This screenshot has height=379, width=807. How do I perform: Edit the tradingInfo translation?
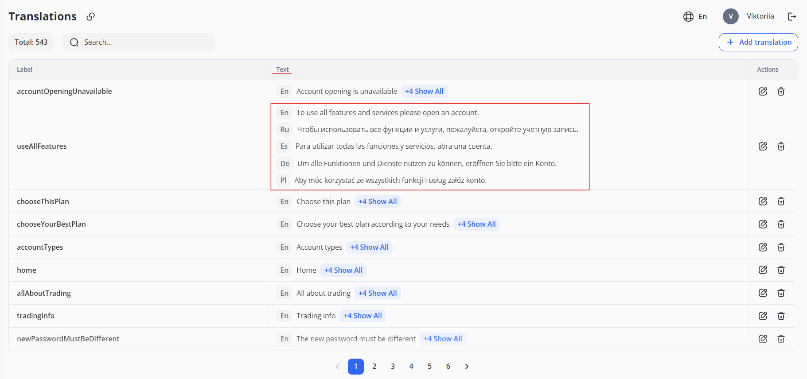tap(763, 316)
